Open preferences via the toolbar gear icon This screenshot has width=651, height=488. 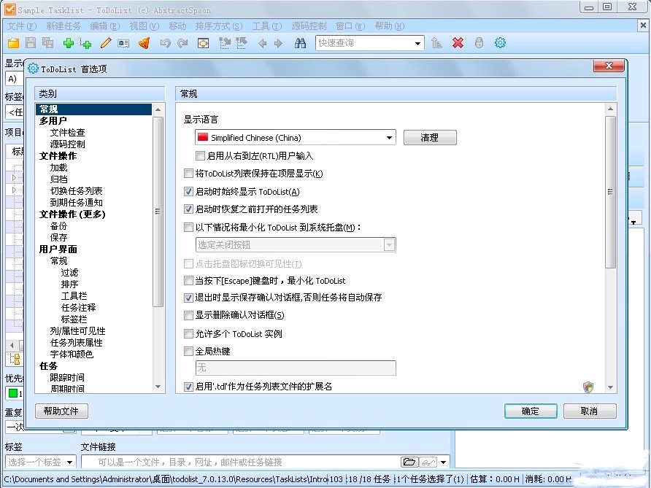coord(500,43)
